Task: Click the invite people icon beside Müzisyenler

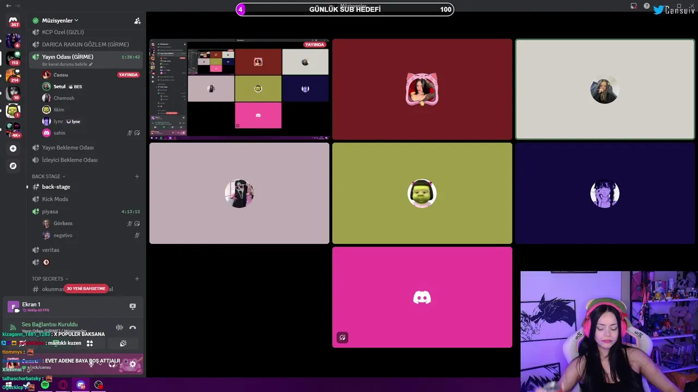Action: point(137,21)
